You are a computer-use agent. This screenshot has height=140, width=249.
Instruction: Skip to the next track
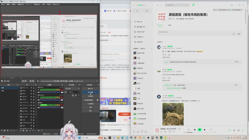click(x=205, y=130)
